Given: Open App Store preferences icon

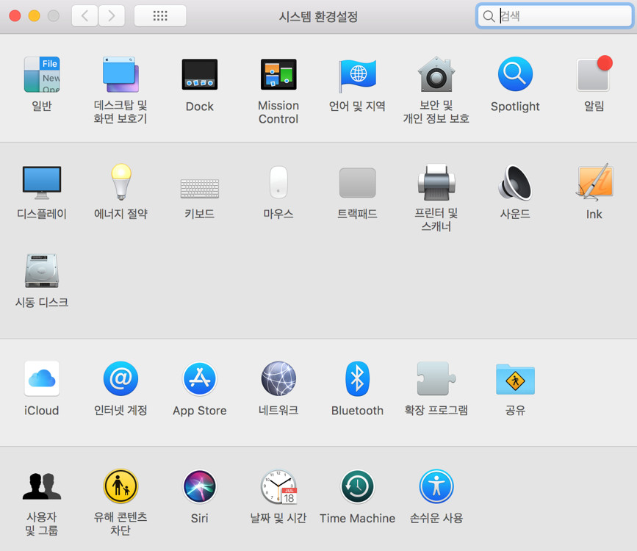Looking at the screenshot, I should [x=199, y=378].
